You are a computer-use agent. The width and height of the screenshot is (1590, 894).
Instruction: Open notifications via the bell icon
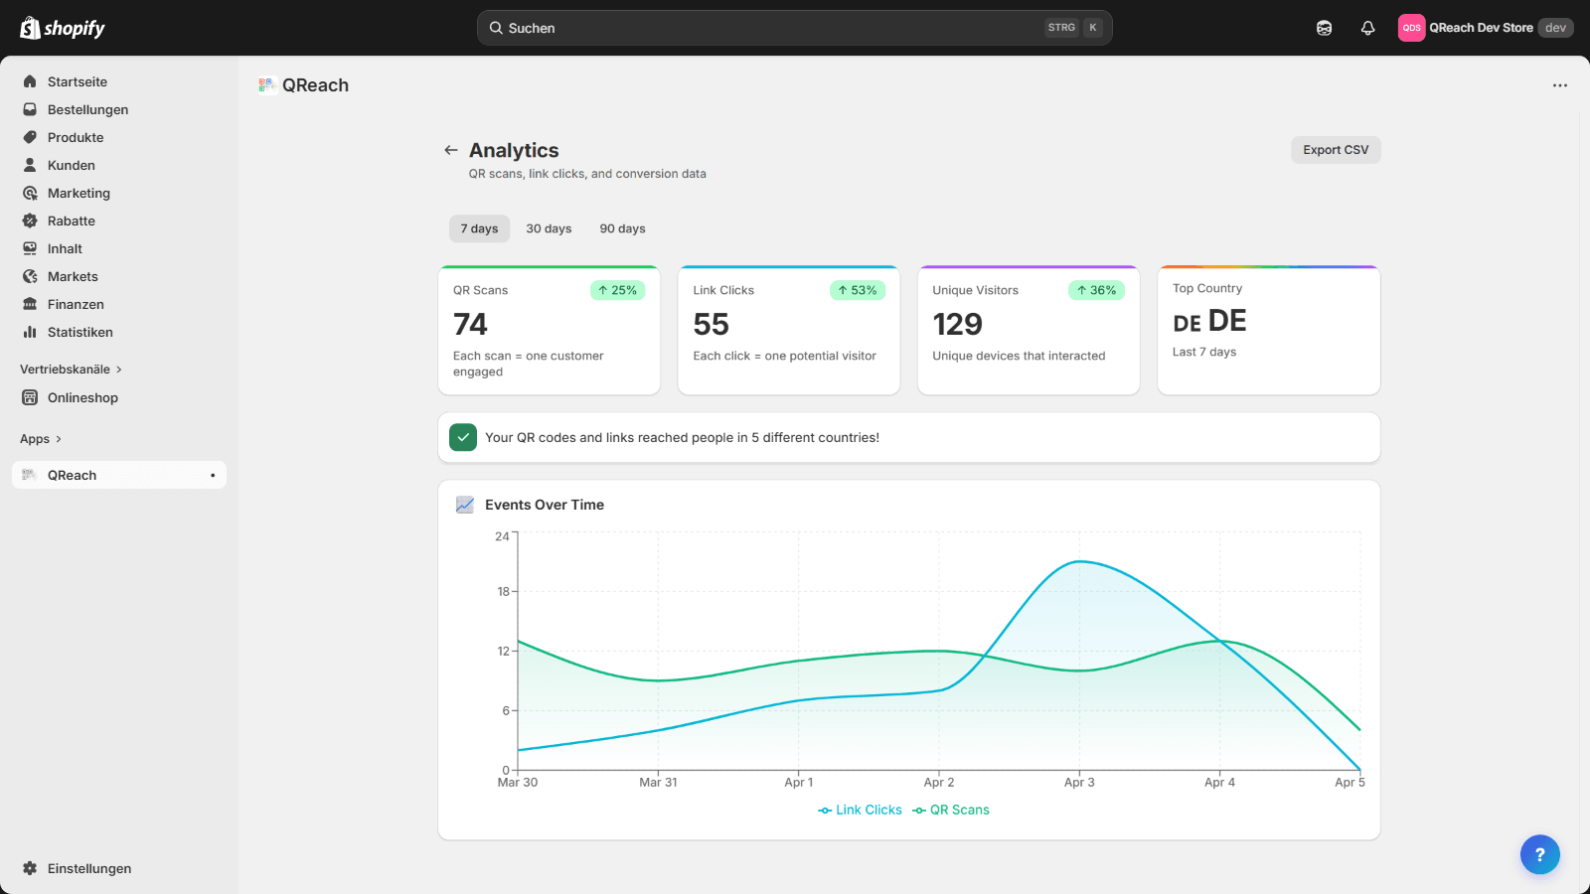click(x=1368, y=28)
